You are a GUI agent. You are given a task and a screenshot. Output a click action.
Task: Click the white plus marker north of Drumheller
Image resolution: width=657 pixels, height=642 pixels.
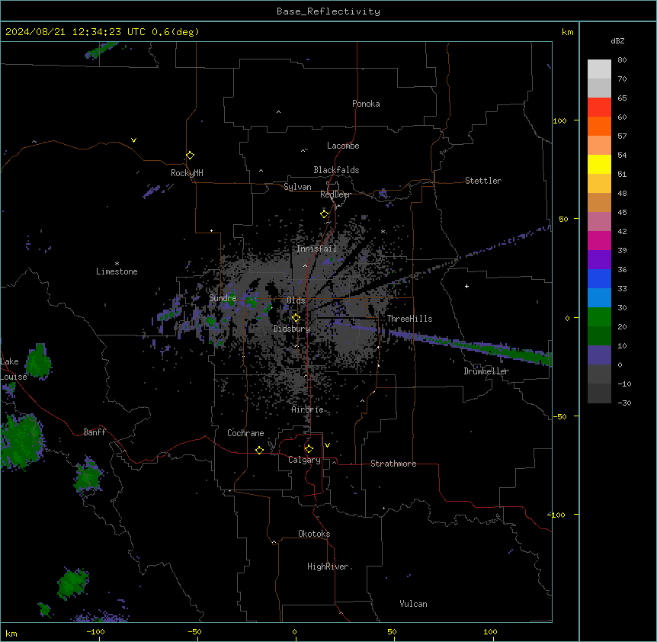[466, 286]
